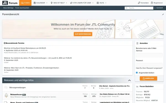Viewport: 166px width, 103px height.
Task: Open Von Usern für User menu
Action: (x=82, y=3)
